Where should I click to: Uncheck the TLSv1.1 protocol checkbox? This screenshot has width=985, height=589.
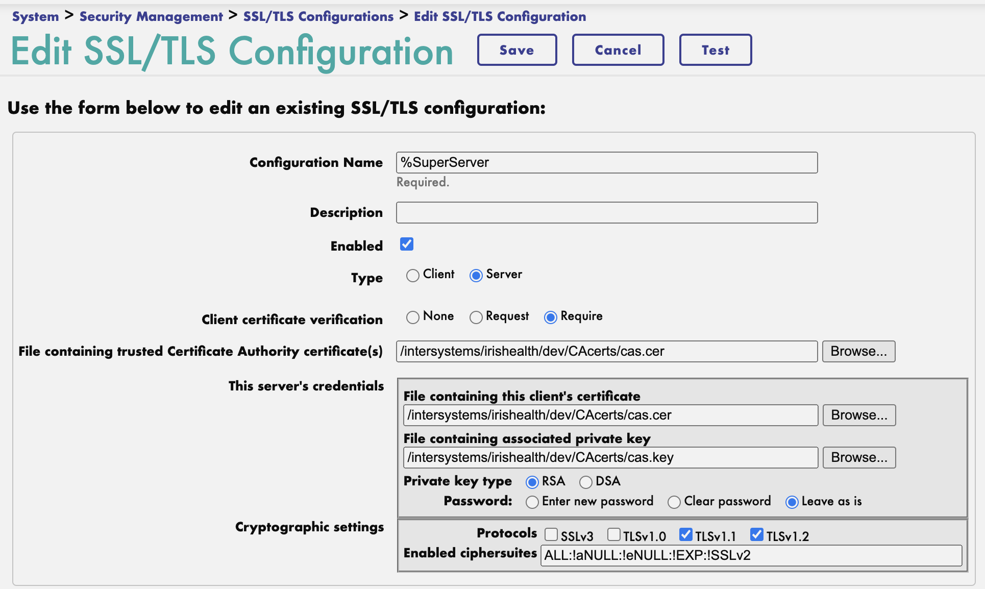686,534
